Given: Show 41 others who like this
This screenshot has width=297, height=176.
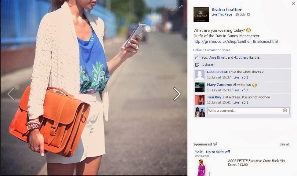Looking at the screenshot, I should [x=241, y=57].
